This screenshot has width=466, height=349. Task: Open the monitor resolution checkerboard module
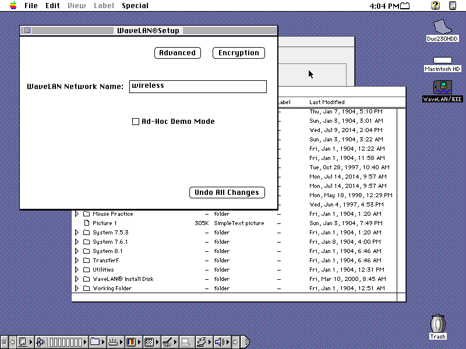151,342
